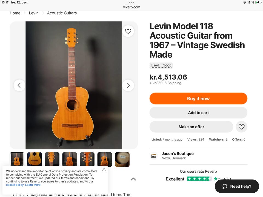This screenshot has width=263, height=197.
Task: Open the Need help? chat
Action: [237, 186]
